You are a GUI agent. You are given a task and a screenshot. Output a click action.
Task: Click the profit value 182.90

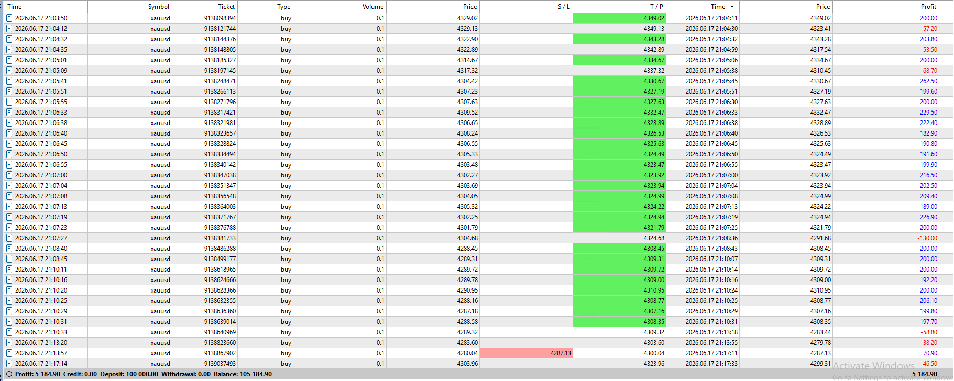(x=928, y=133)
